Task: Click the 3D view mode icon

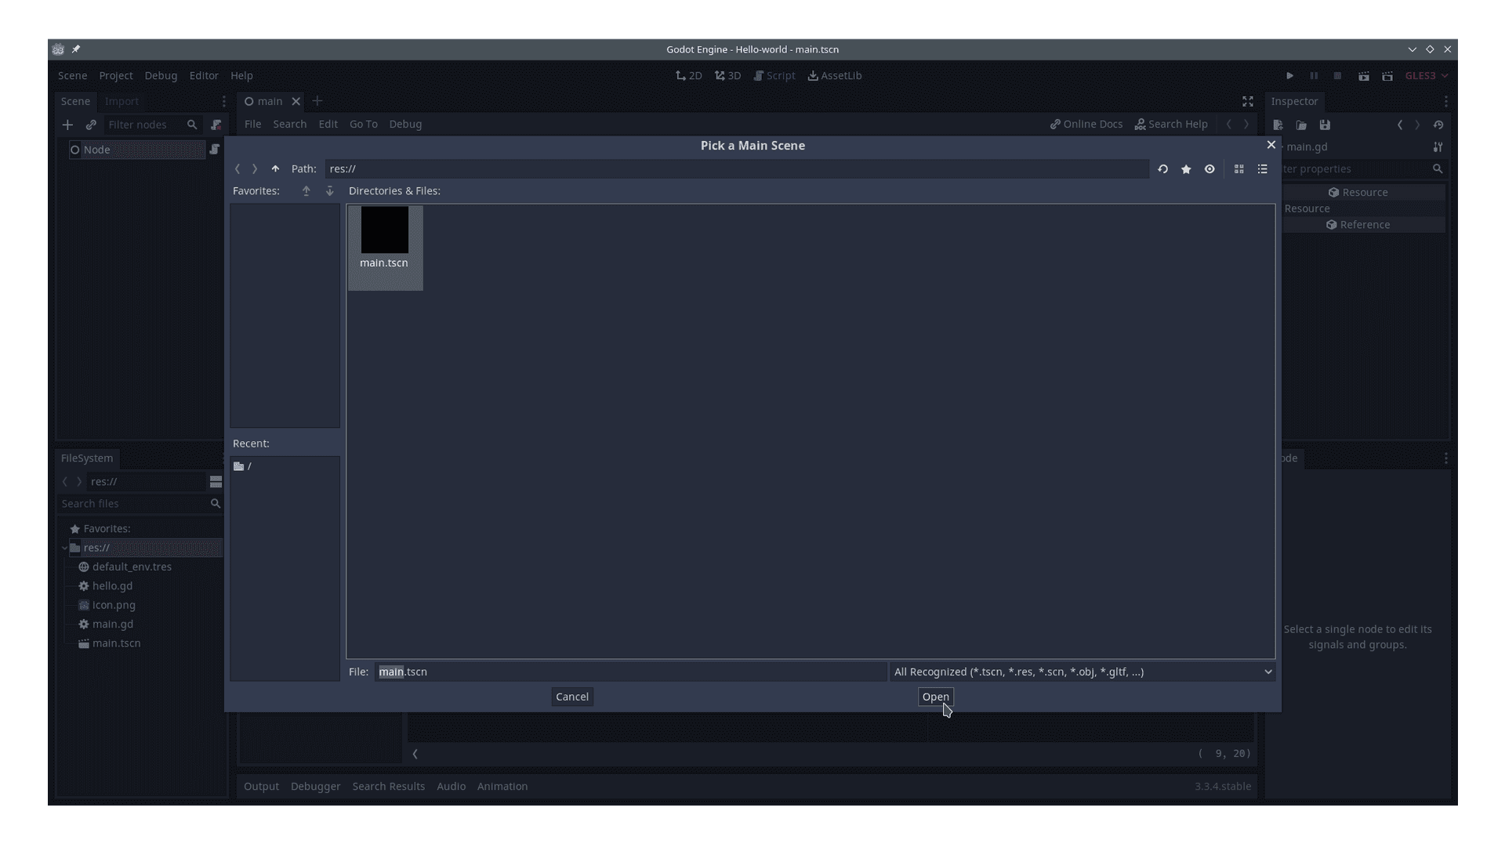Action: (x=727, y=75)
